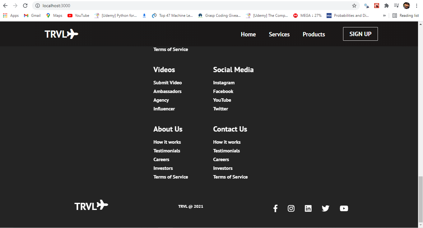The width and height of the screenshot is (423, 228).
Task: Open Facebook via the footer icon
Action: 275,208
